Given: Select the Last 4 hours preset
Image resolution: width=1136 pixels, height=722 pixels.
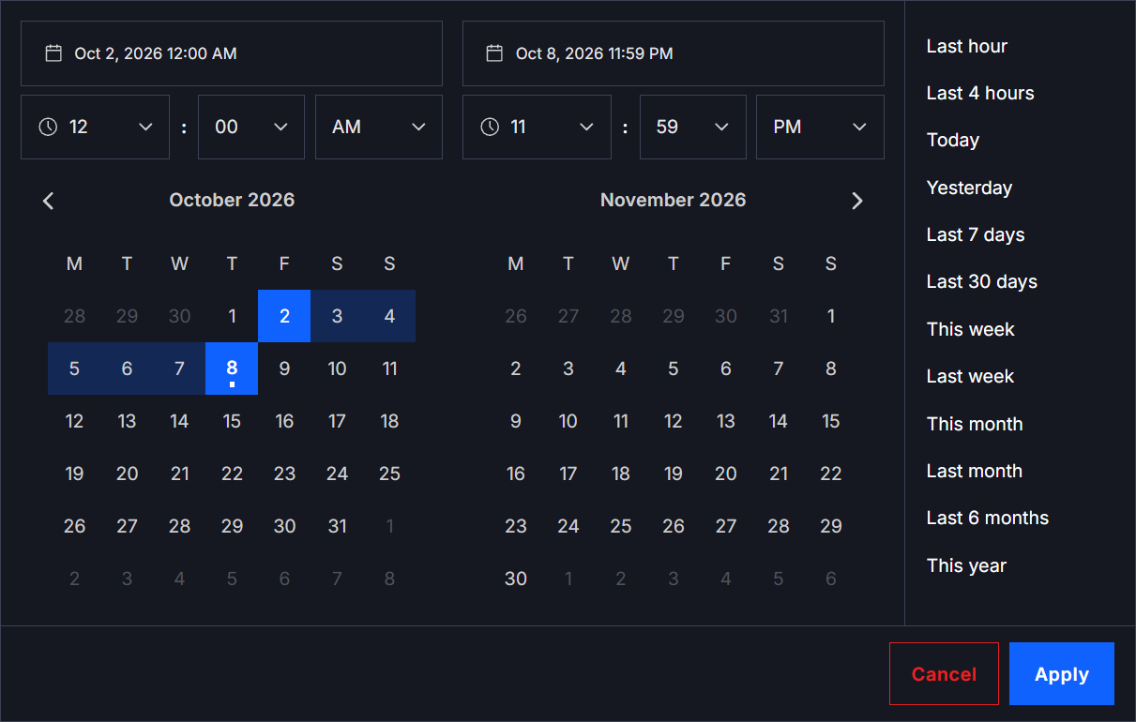Looking at the screenshot, I should [x=980, y=93].
